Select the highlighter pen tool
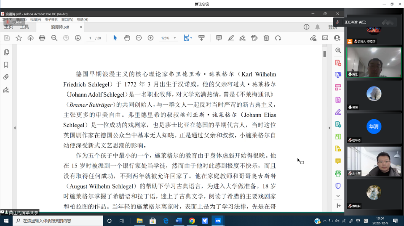The height and width of the screenshot is (226, 404). (230, 38)
